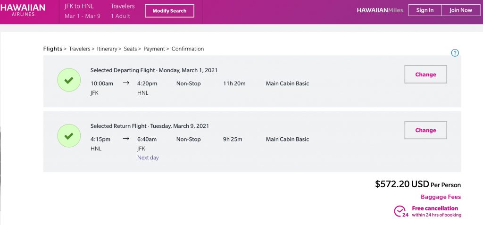The height and width of the screenshot is (225, 483).
Task: Open the Sign In page
Action: click(x=425, y=10)
